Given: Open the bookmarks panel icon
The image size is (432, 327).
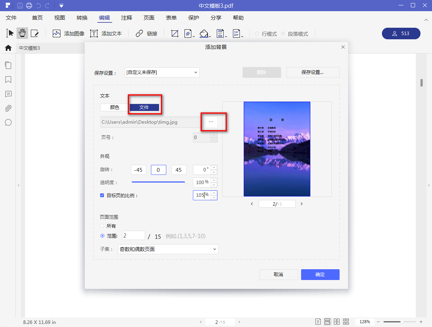Looking at the screenshot, I should [8, 80].
